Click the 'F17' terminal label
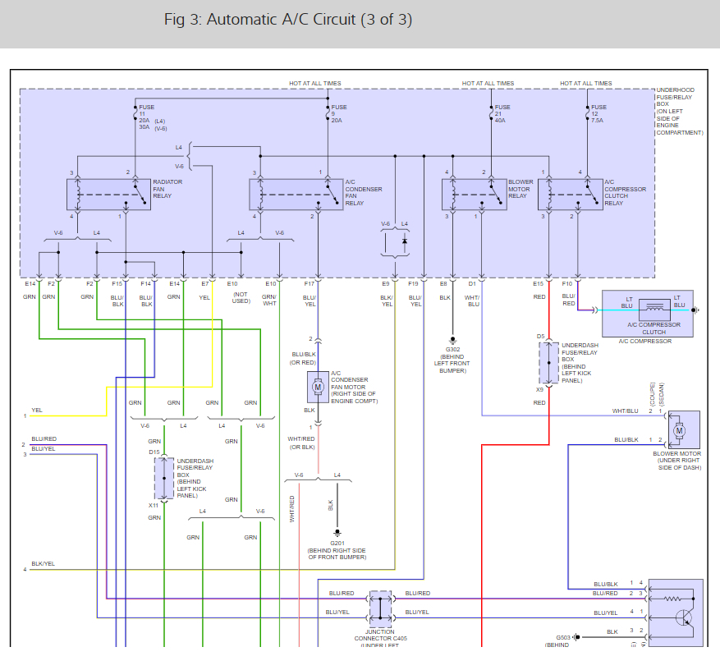 pyautogui.click(x=309, y=284)
